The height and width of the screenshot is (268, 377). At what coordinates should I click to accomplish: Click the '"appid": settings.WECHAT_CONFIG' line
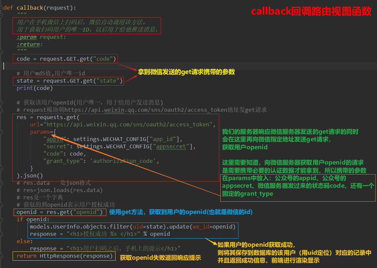113,139
